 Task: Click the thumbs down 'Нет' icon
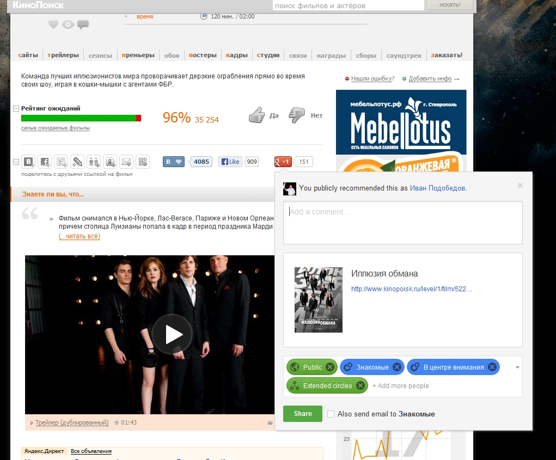pos(297,115)
